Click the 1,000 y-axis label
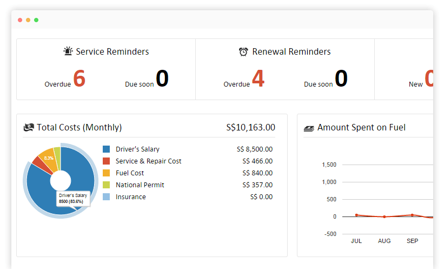 [x=329, y=182]
